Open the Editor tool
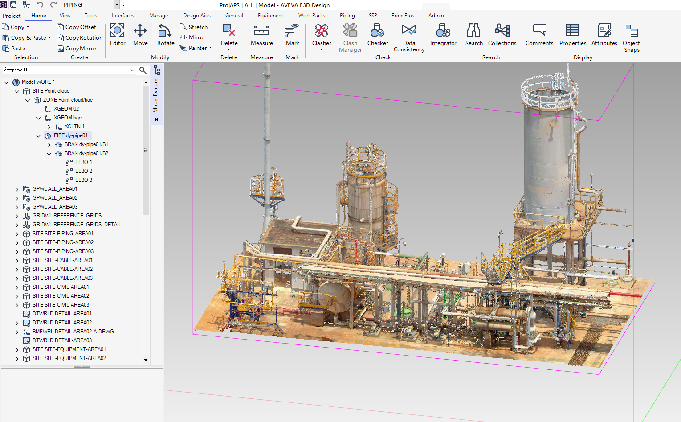The width and height of the screenshot is (681, 422). coord(118,35)
